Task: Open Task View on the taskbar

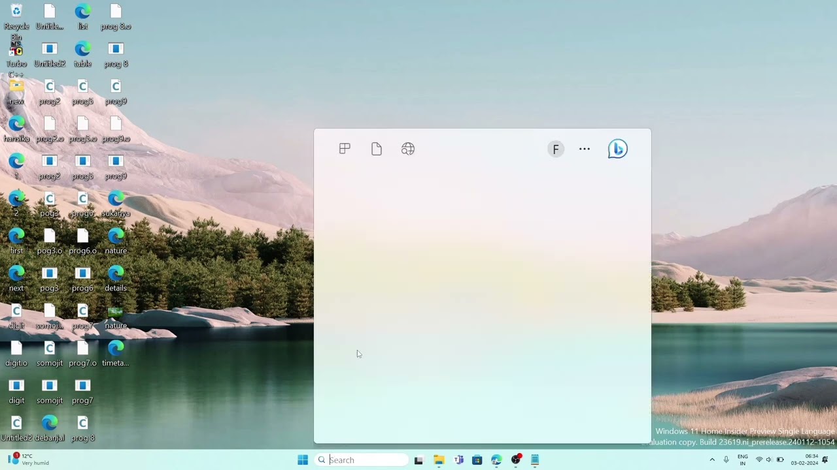Action: [x=418, y=460]
